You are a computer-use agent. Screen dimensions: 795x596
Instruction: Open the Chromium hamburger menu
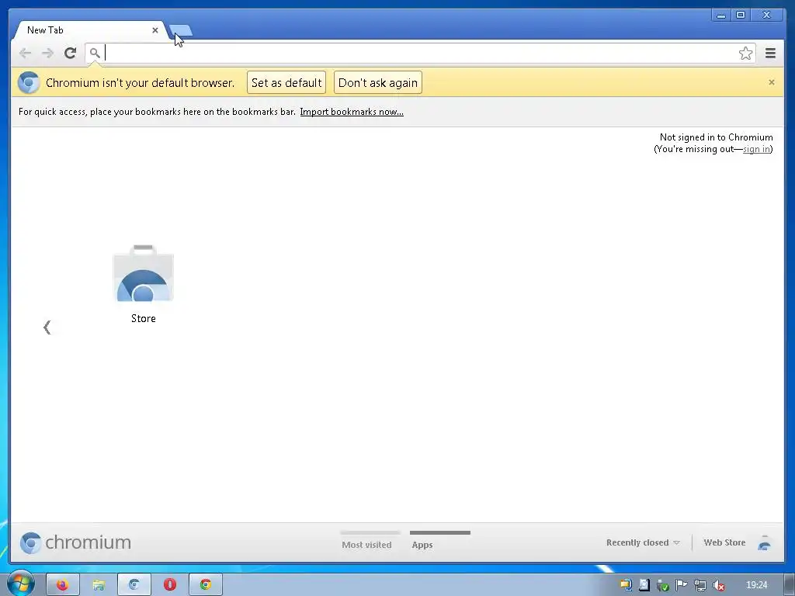click(x=770, y=53)
